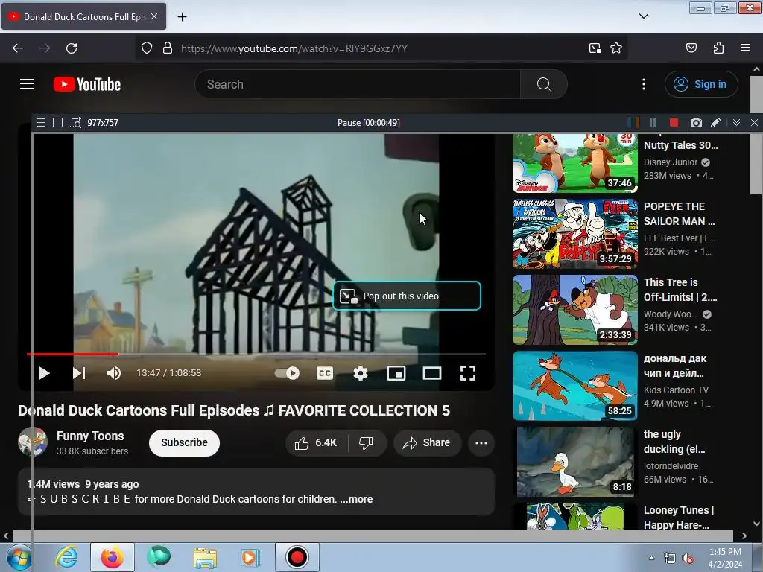The width and height of the screenshot is (763, 572).
Task: Open the Nutty Tales video thumbnail
Action: pyautogui.click(x=574, y=163)
